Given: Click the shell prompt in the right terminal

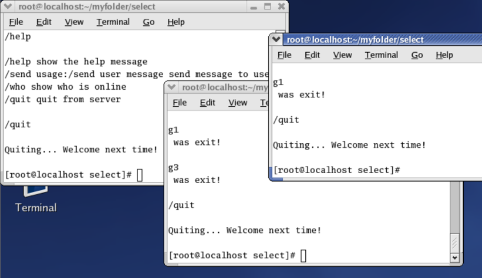Looking at the screenshot, I should click(x=336, y=170).
